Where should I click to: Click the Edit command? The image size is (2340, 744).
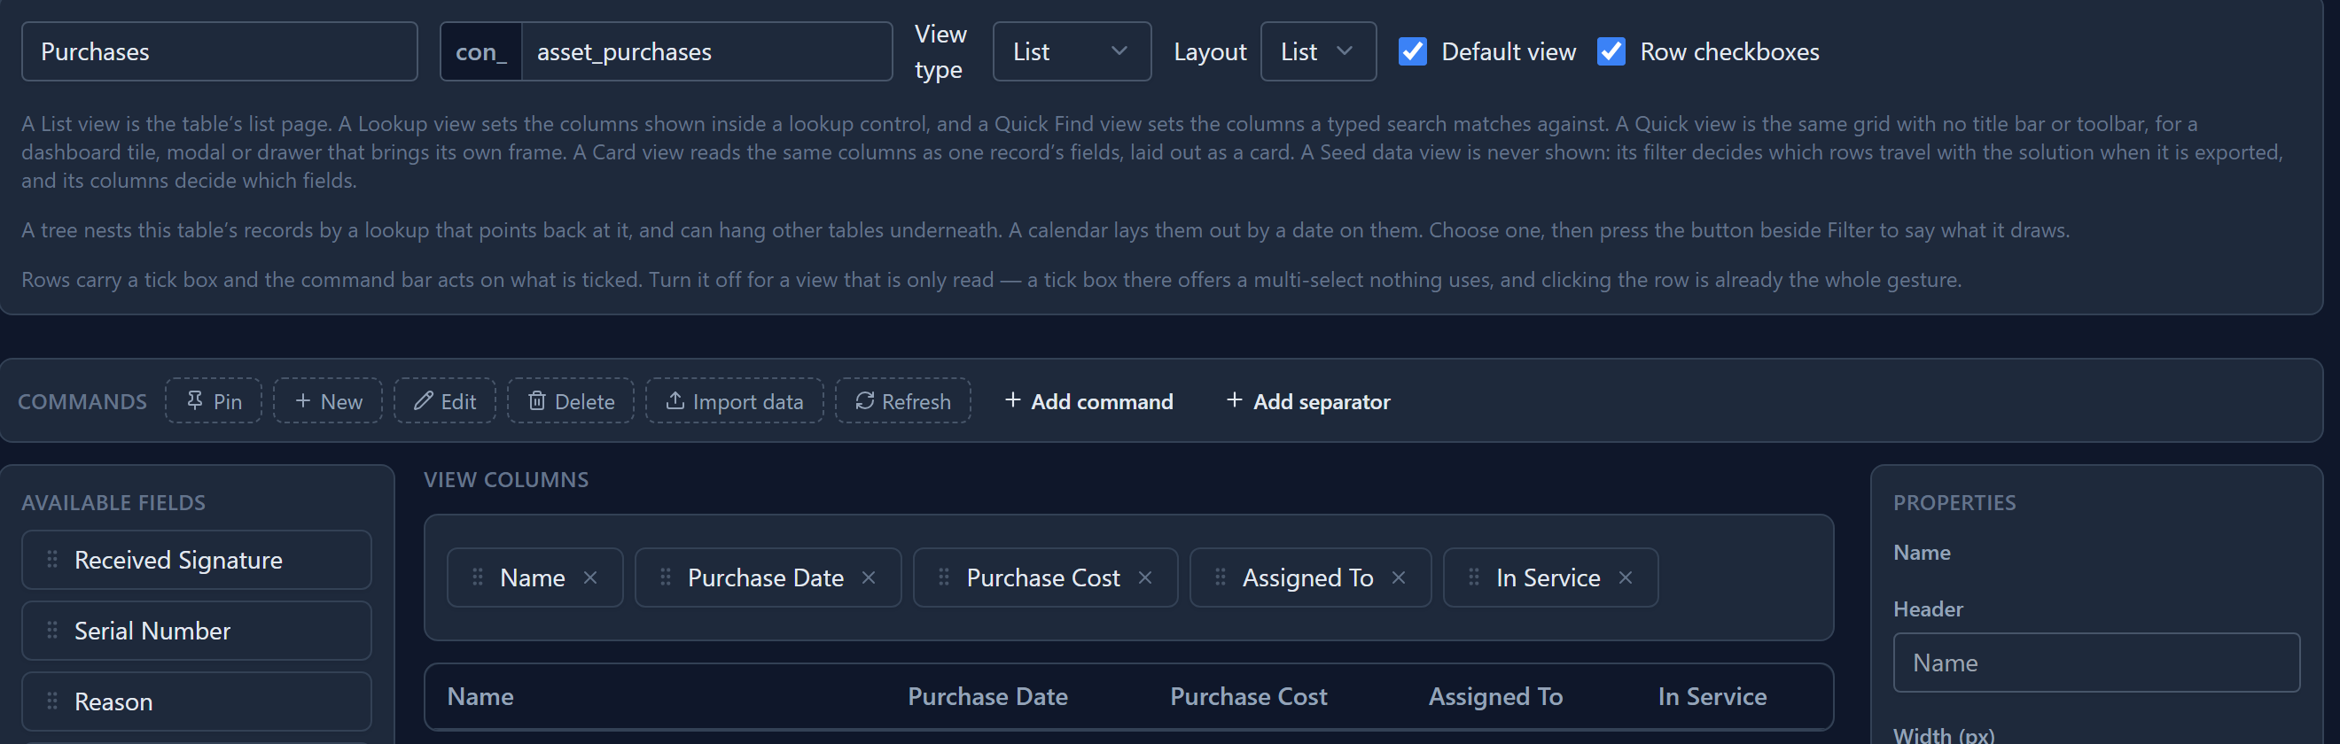pos(445,401)
